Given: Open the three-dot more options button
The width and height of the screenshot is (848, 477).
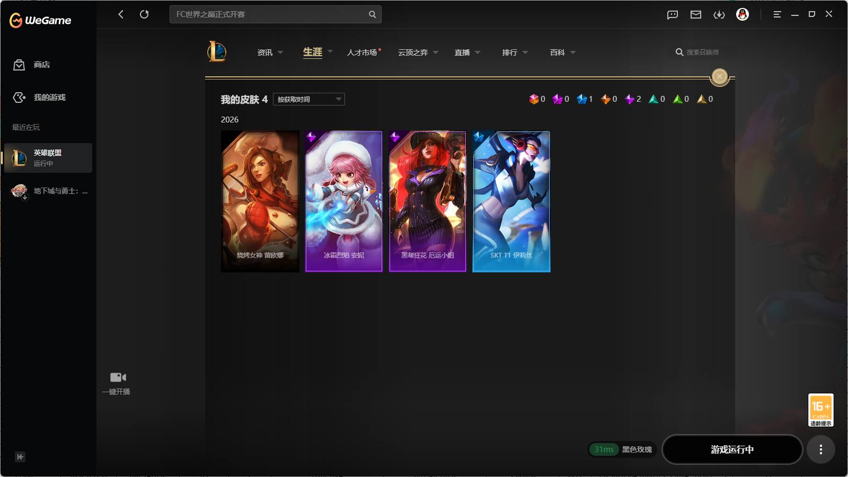Looking at the screenshot, I should [821, 449].
